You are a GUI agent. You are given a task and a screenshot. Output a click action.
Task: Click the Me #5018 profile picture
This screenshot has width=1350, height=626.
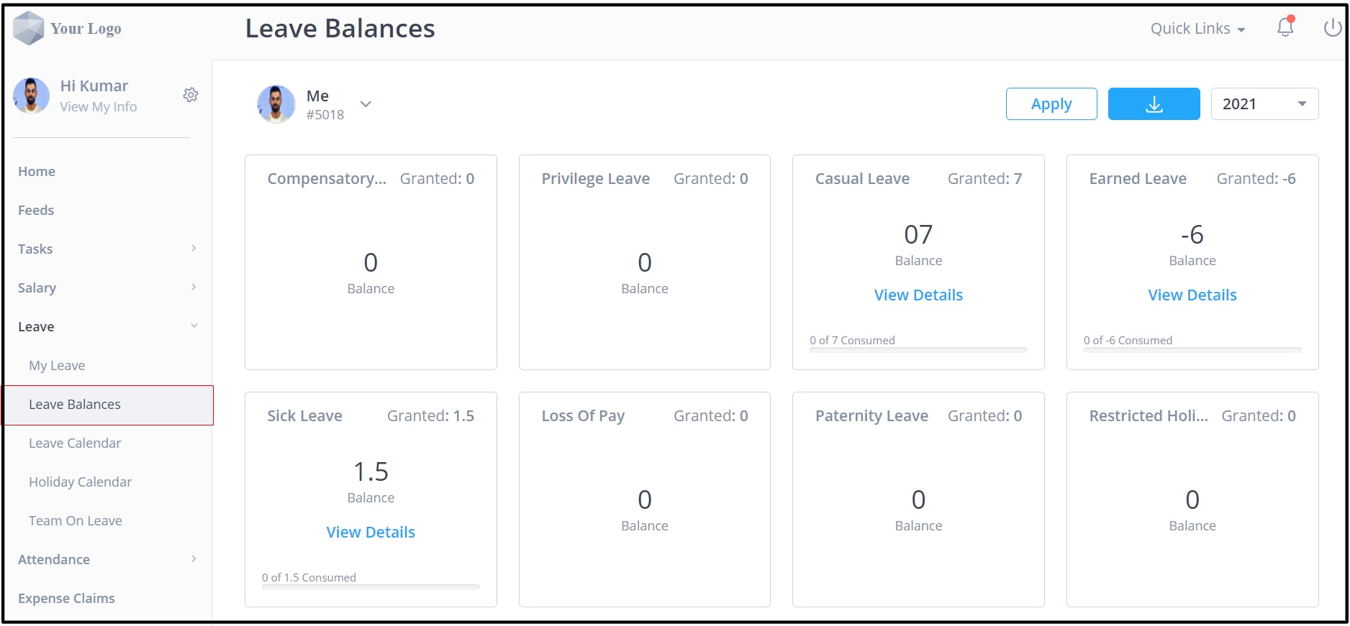276,104
